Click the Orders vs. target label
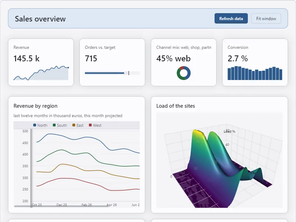296x222 pixels. (100, 47)
